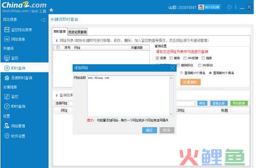Switch to the 历史记录查询 tab
The width and height of the screenshot is (256, 168).
77,32
